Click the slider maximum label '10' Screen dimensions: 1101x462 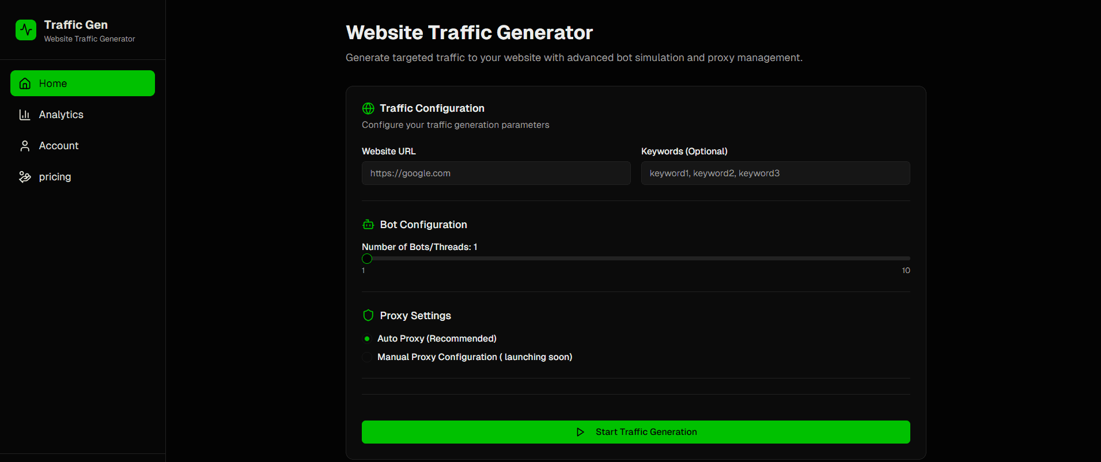[906, 271]
